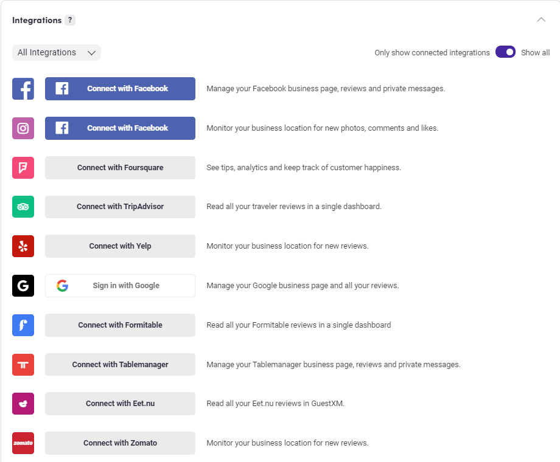Click Connect with Foursquare

tap(120, 168)
